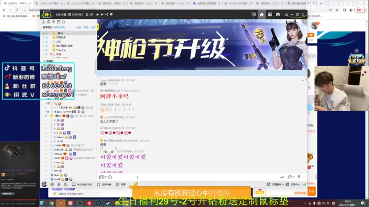Click the send arrow icon in chat input
The width and height of the screenshot is (369, 207).
pos(282,177)
